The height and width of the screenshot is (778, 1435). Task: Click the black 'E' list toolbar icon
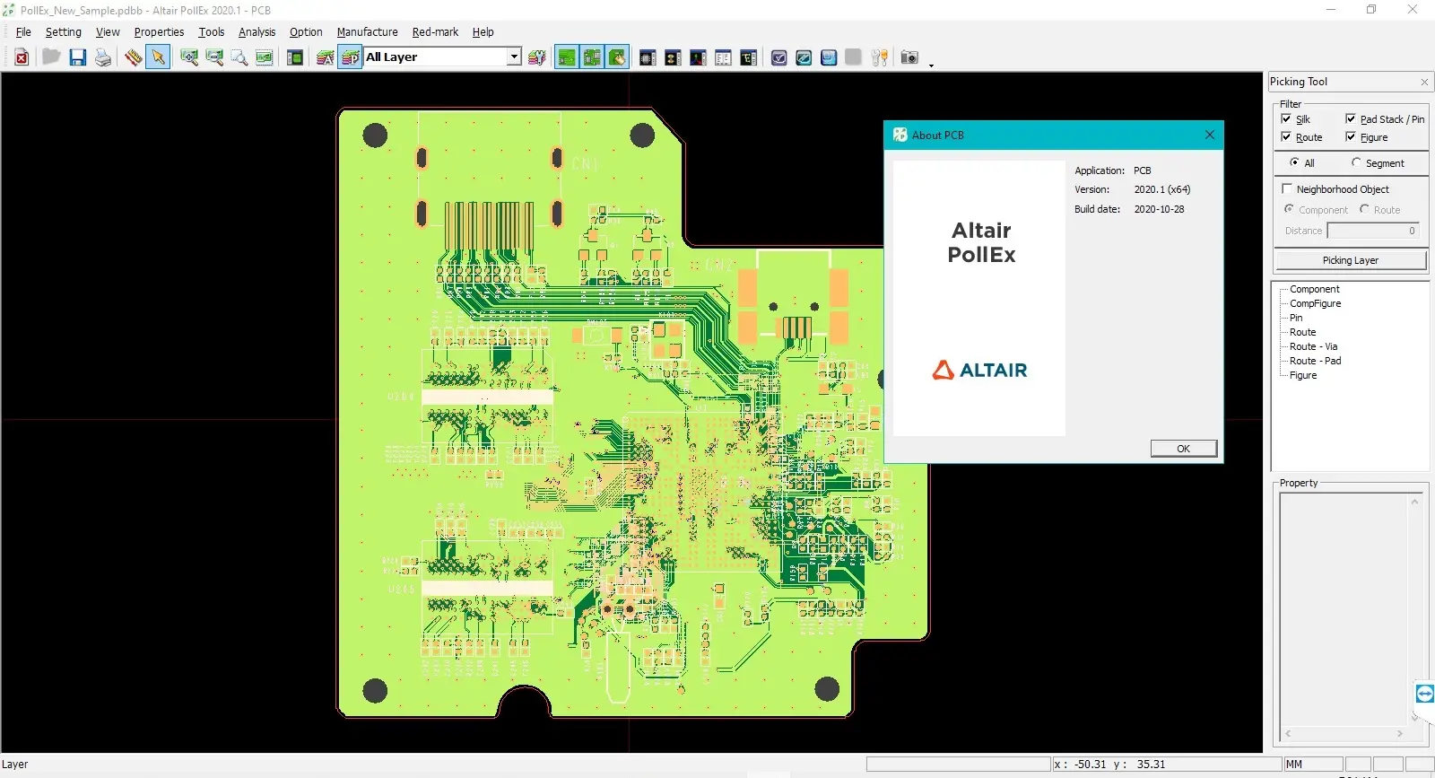[x=748, y=57]
